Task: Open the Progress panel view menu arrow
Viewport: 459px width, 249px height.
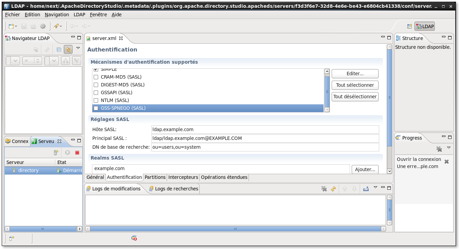Action: 448,148
